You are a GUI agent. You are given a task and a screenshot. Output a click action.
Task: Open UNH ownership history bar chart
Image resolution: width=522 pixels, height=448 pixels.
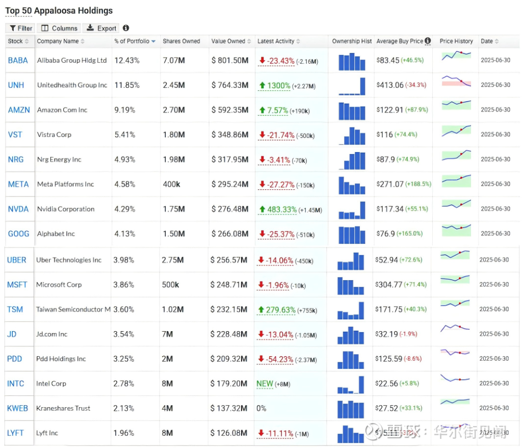pyautogui.click(x=352, y=86)
